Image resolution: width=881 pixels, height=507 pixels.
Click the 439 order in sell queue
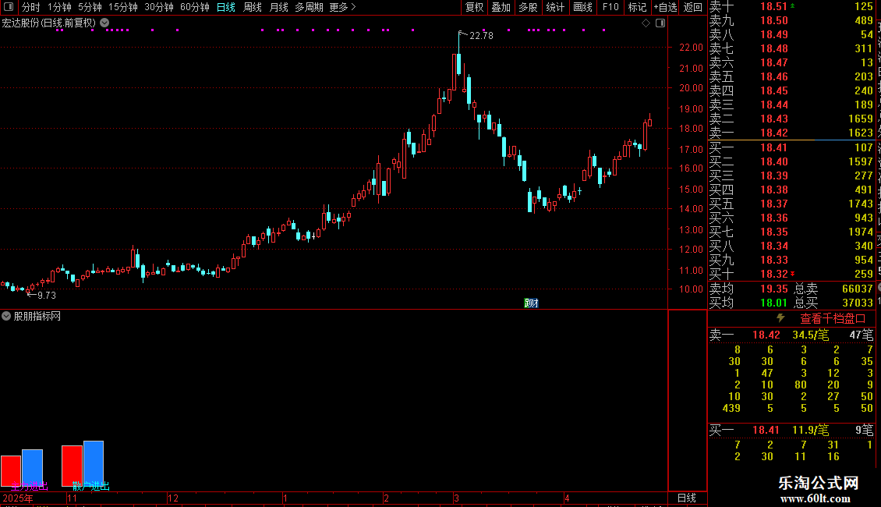click(731, 408)
